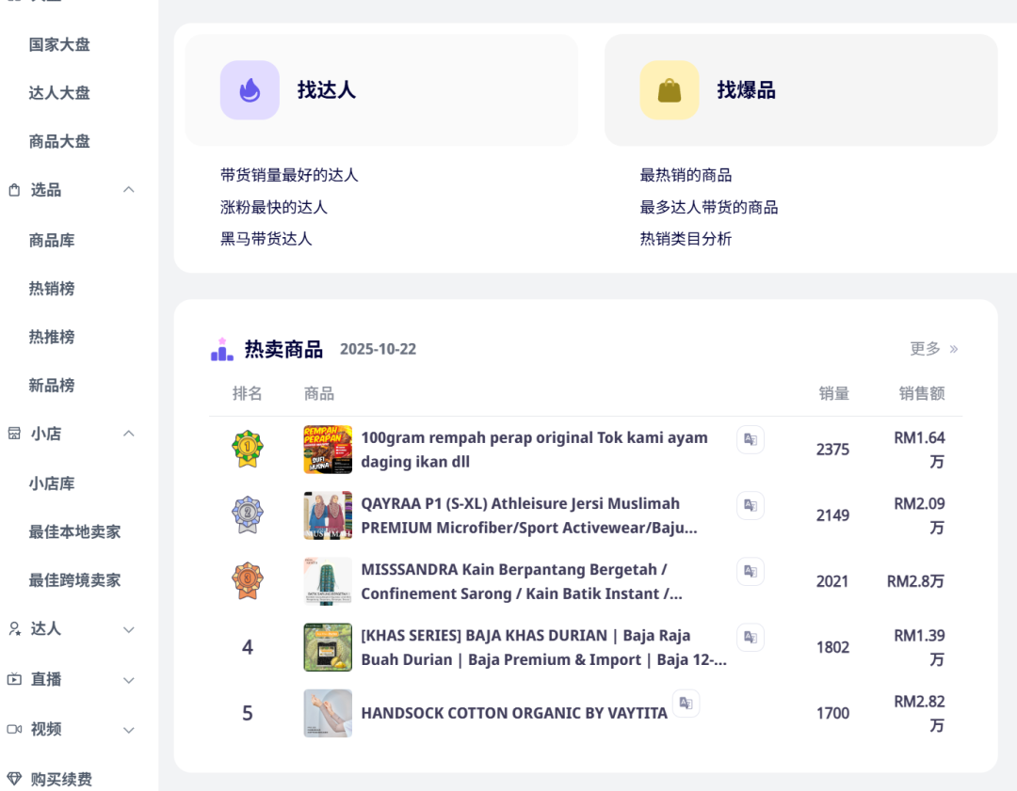Click translation icon beside HANDSOCK COTTON ORGANIC

686,703
